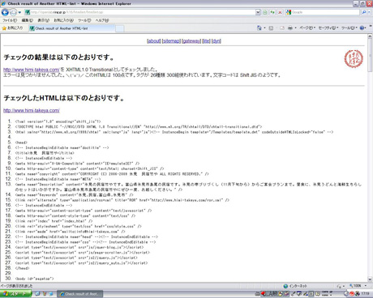Click the Read Mail envelope icon
373x298 pixels.
point(282,28)
